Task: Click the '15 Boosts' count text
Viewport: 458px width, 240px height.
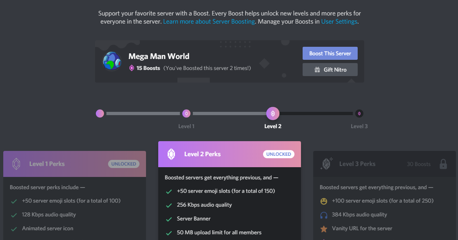Action: coord(148,68)
